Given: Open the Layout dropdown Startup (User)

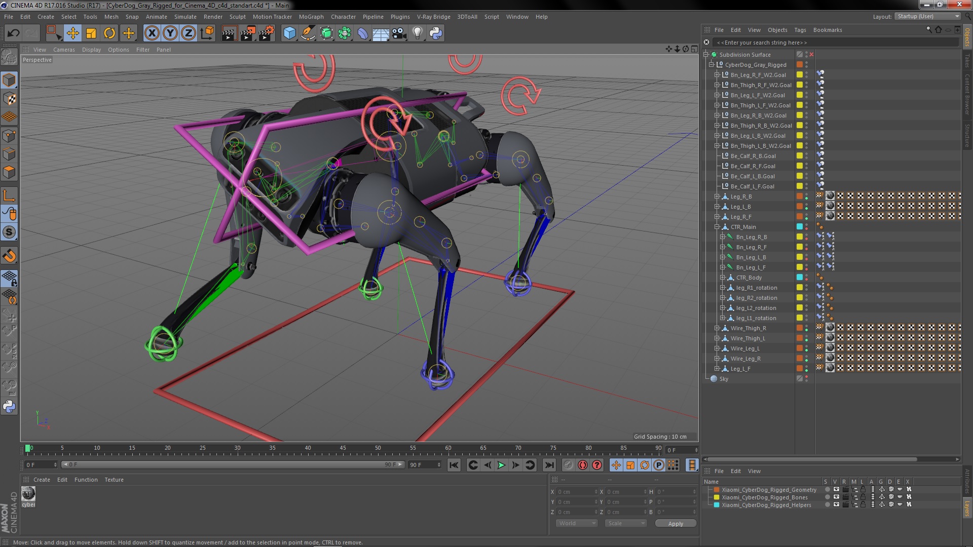Looking at the screenshot, I should pyautogui.click(x=927, y=16).
